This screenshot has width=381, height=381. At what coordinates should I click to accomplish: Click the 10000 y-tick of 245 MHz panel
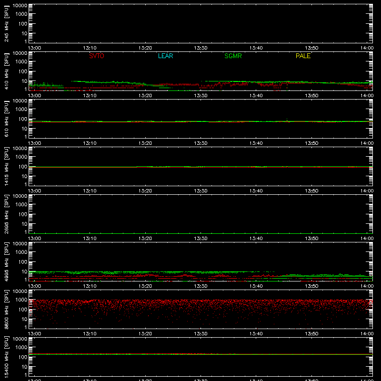tap(20, 6)
